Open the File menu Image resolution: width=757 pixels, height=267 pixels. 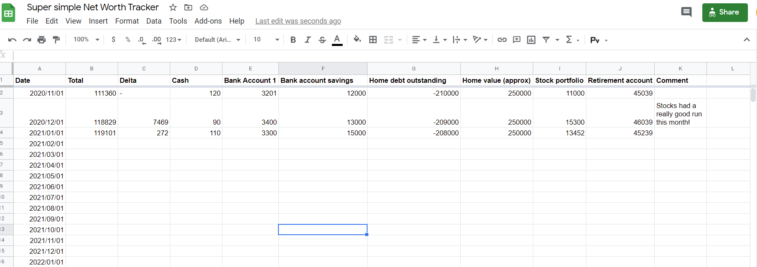pyautogui.click(x=32, y=21)
